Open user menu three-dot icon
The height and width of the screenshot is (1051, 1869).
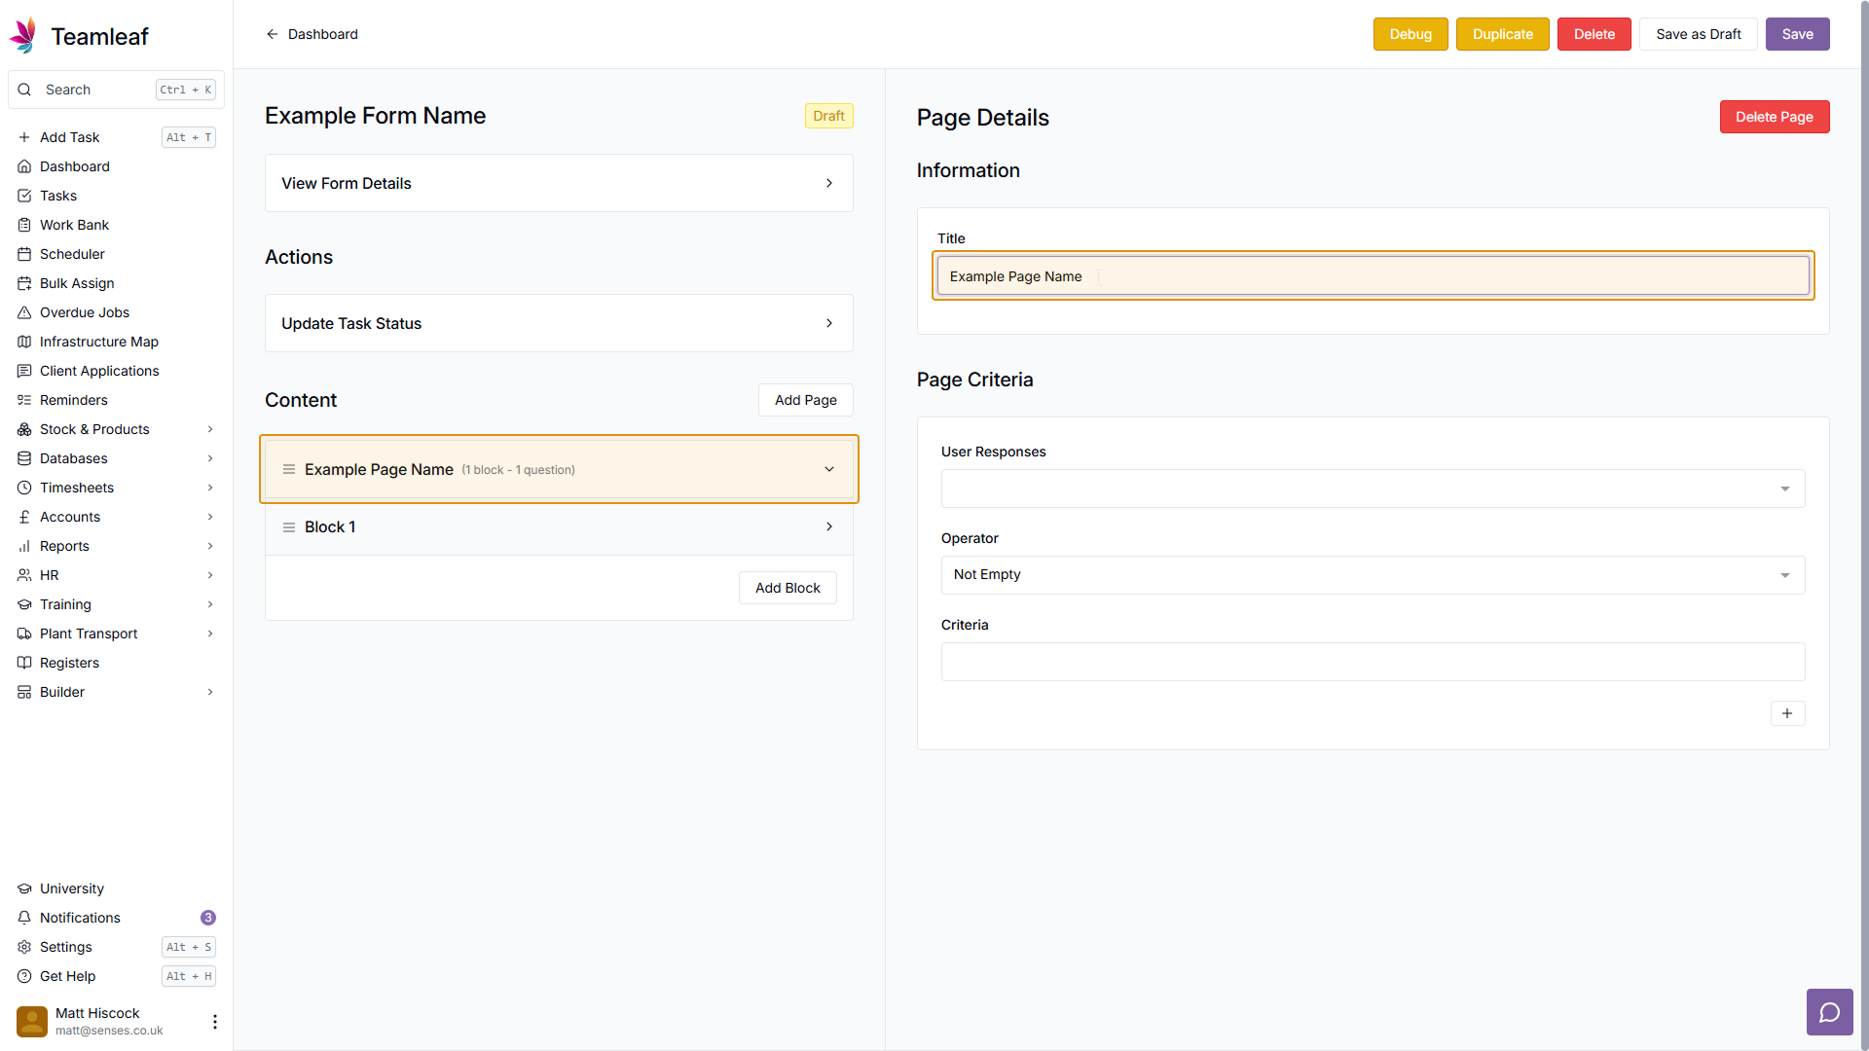[x=214, y=1022]
